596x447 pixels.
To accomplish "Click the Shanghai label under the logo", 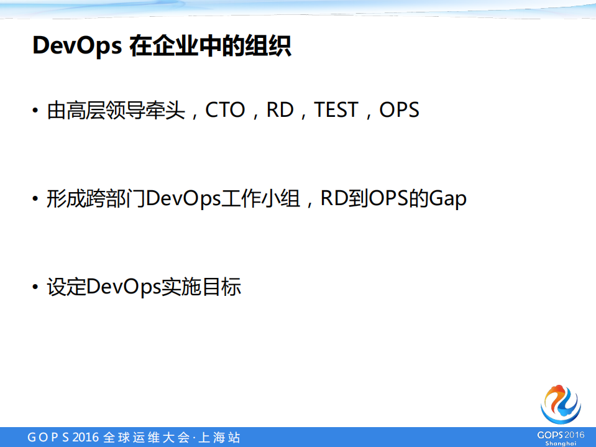I will pyautogui.click(x=561, y=443).
